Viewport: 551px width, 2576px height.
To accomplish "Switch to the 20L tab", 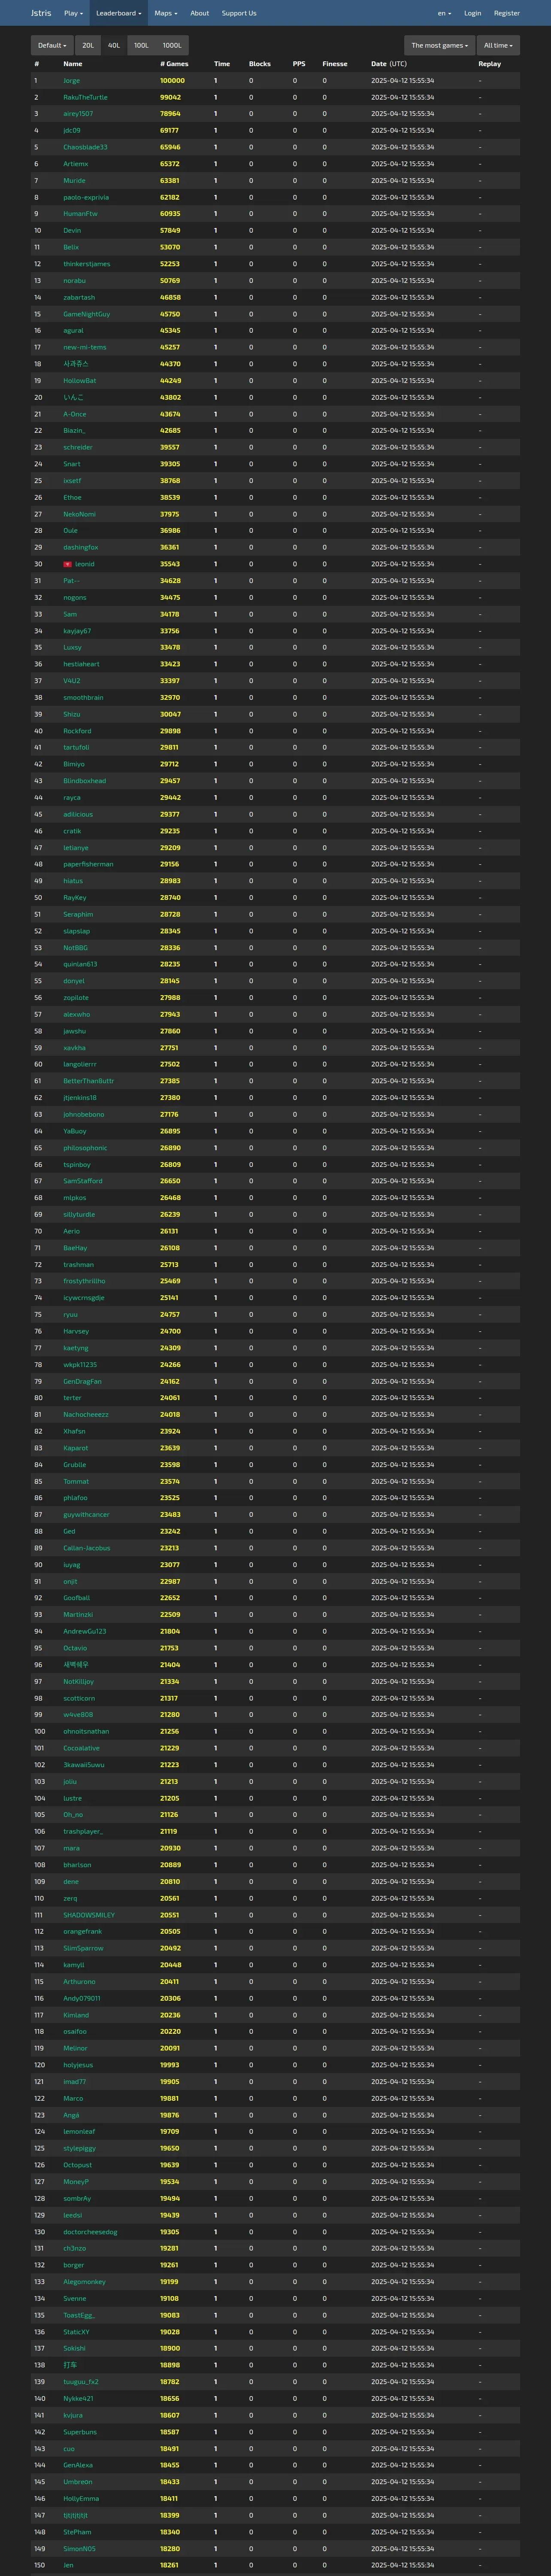I will click(88, 45).
